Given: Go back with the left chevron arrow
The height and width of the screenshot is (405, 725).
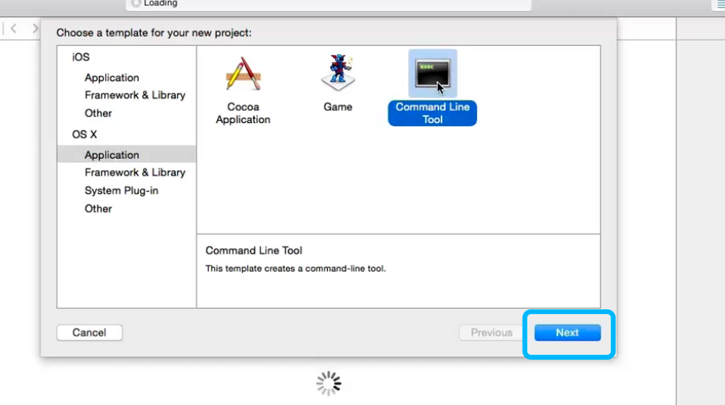Looking at the screenshot, I should 14,28.
